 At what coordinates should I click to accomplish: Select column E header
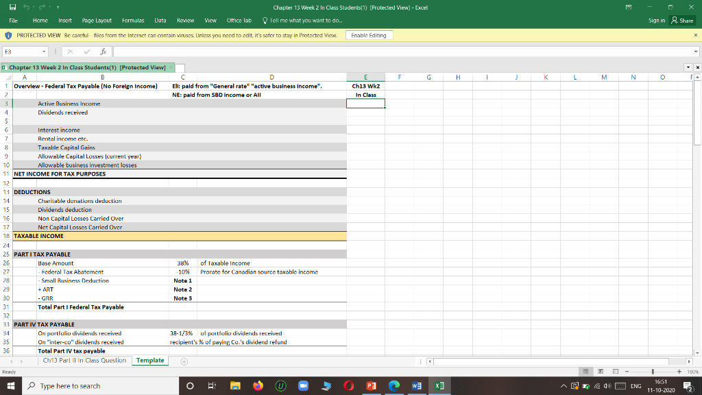click(x=365, y=77)
